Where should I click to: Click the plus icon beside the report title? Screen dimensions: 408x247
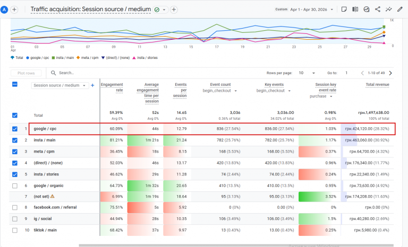tap(174, 10)
